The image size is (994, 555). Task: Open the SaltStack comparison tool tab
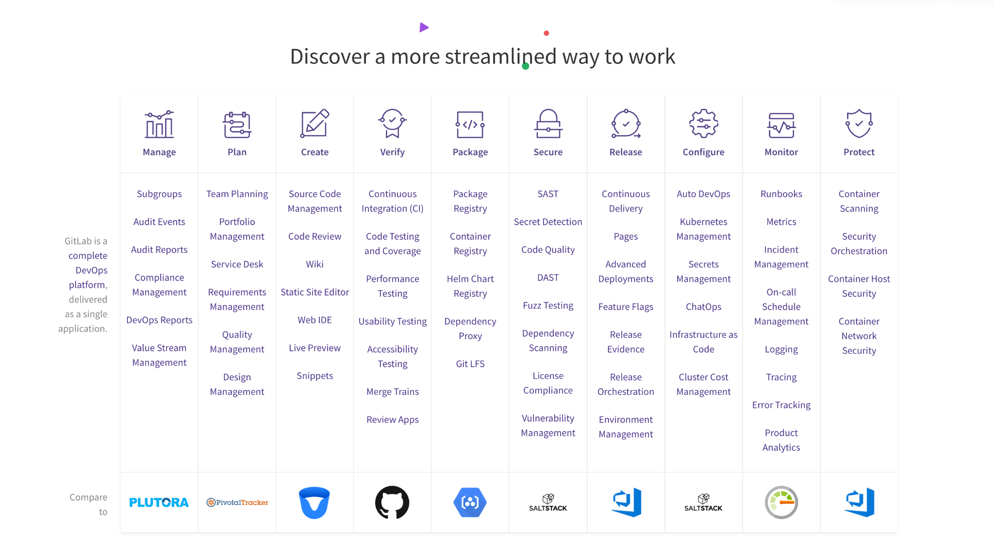(x=547, y=503)
